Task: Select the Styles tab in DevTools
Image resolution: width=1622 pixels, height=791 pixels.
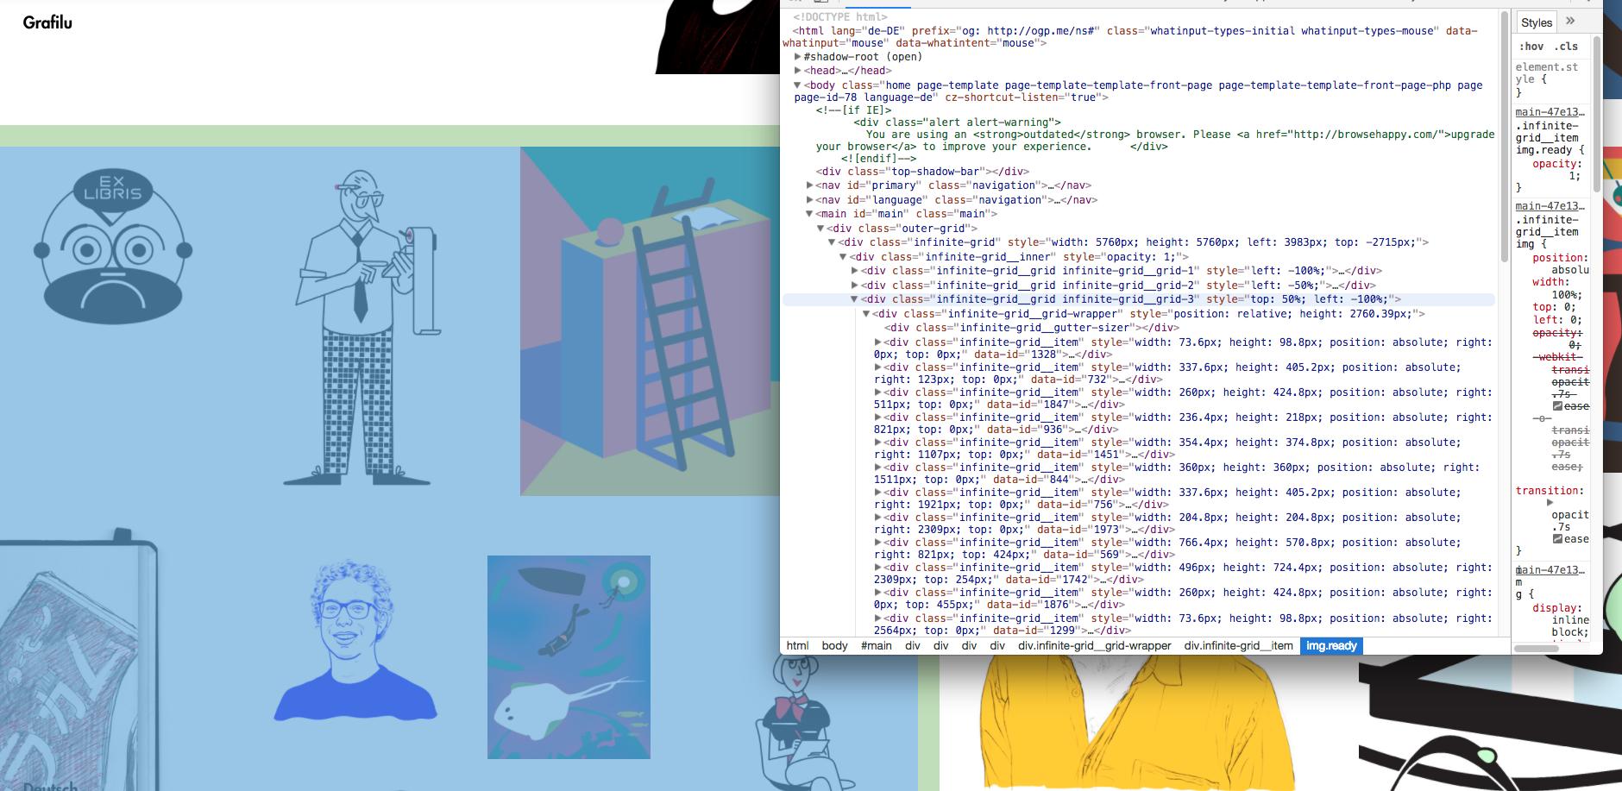Action: [1537, 22]
